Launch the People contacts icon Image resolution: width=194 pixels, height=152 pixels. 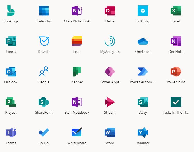[x=44, y=71]
